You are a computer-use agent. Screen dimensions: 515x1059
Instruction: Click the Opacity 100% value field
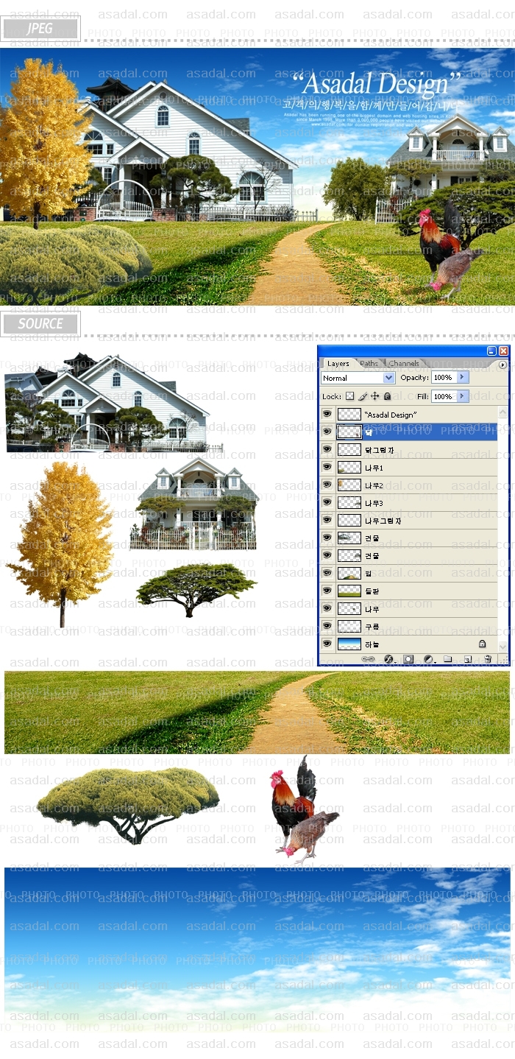point(443,377)
